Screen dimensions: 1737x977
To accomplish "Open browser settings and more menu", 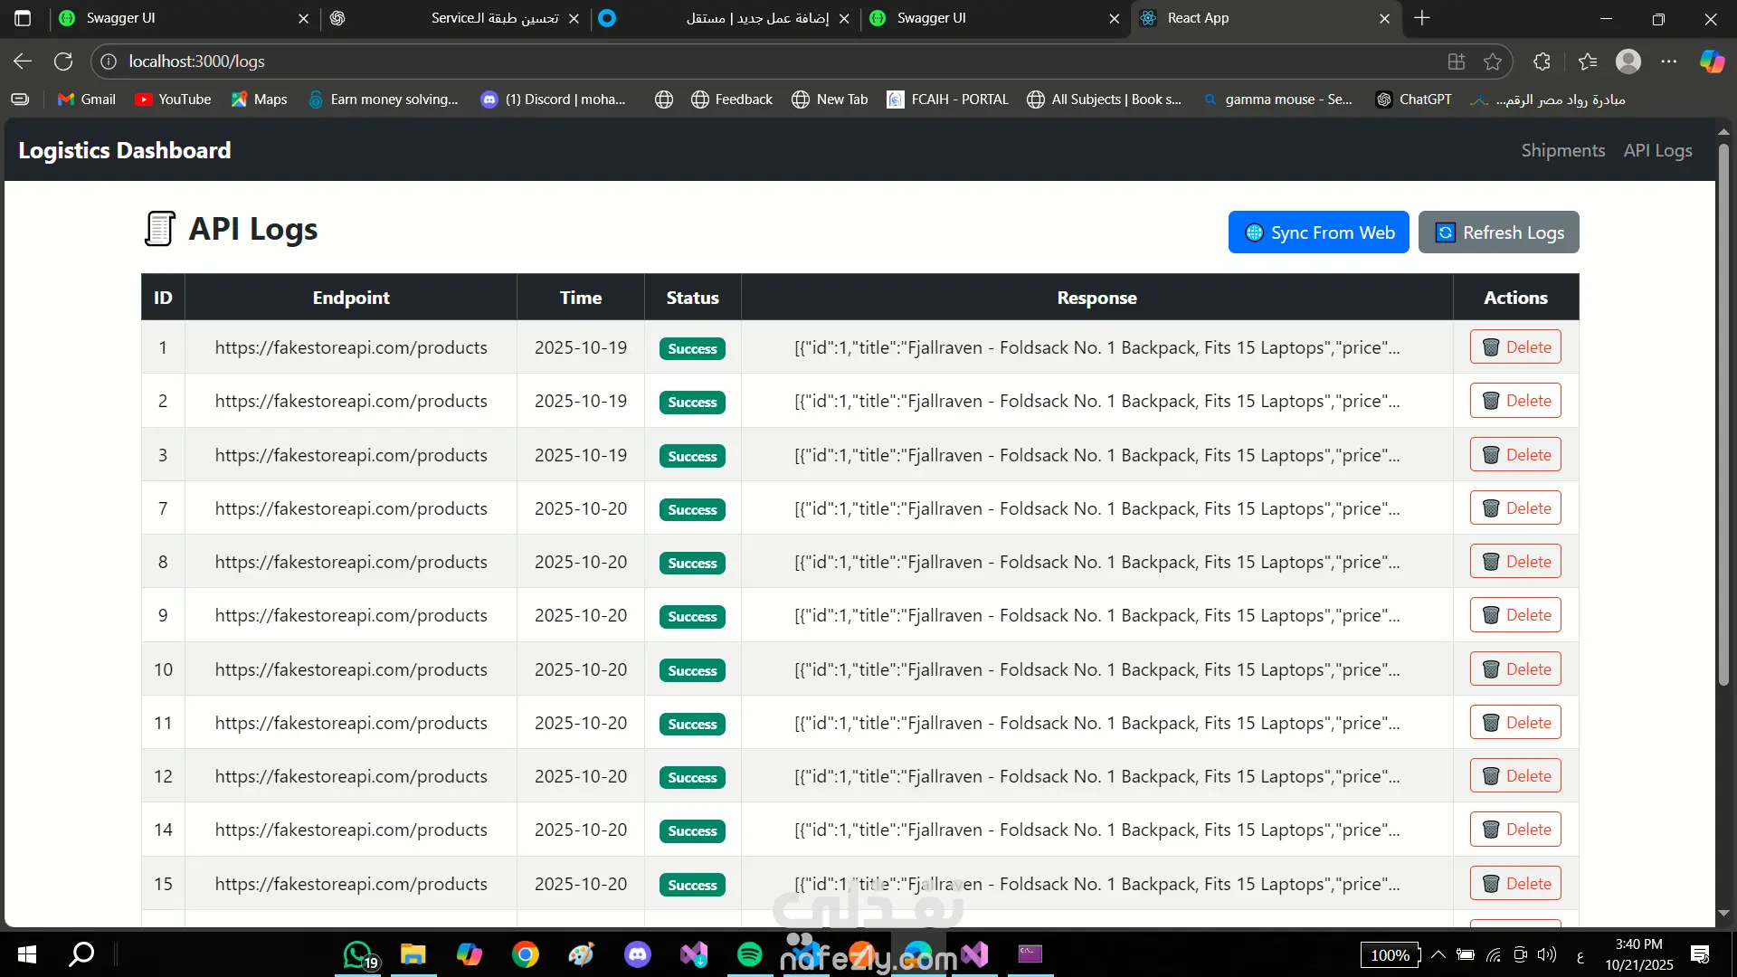I will pyautogui.click(x=1669, y=62).
